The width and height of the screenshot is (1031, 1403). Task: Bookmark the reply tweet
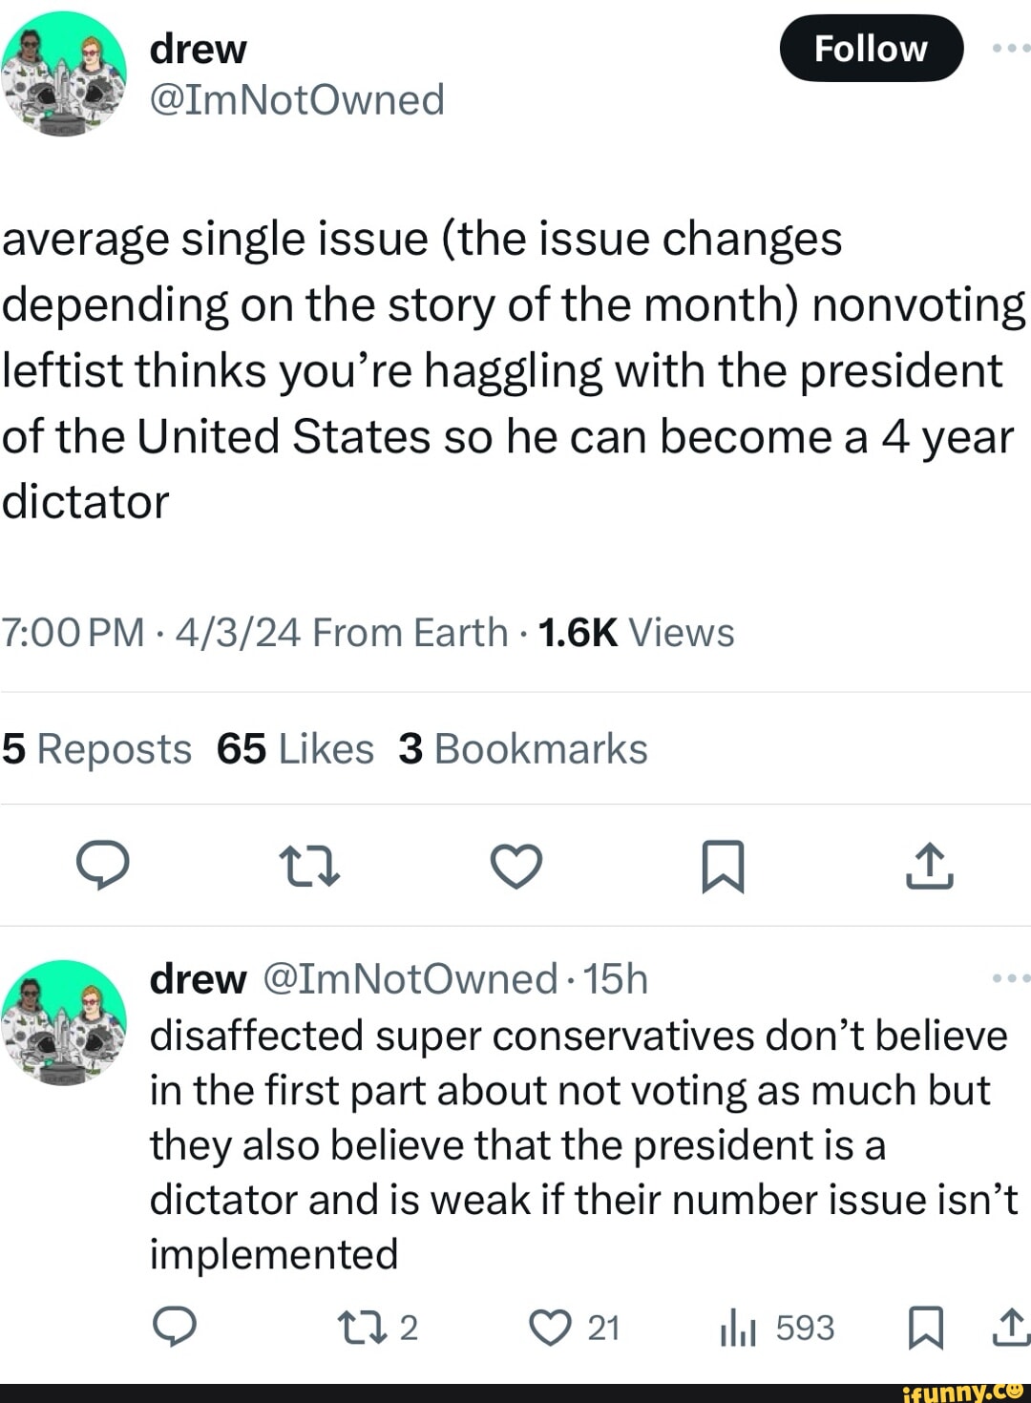coord(924,1328)
